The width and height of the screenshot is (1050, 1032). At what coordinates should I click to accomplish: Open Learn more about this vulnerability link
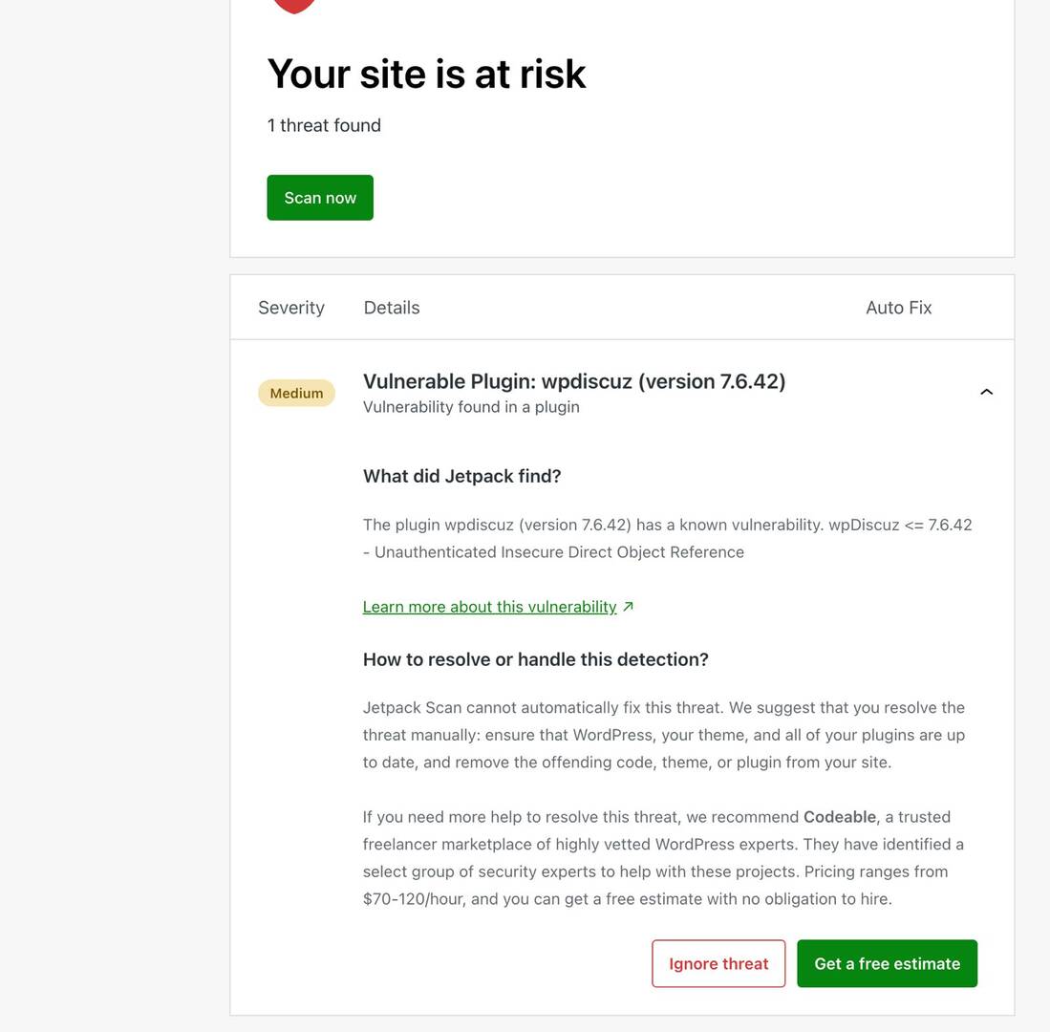489,607
